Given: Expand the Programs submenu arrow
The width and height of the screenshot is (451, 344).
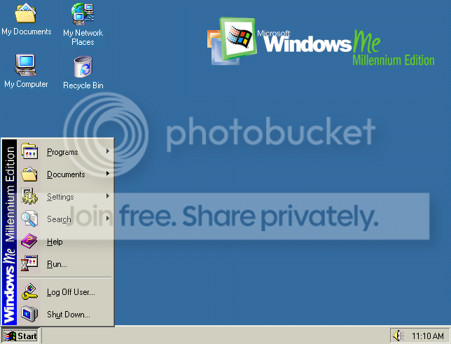Looking at the screenshot, I should (x=108, y=151).
